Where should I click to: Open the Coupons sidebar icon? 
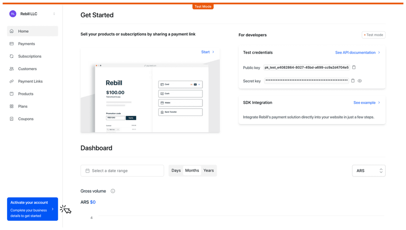(12, 119)
